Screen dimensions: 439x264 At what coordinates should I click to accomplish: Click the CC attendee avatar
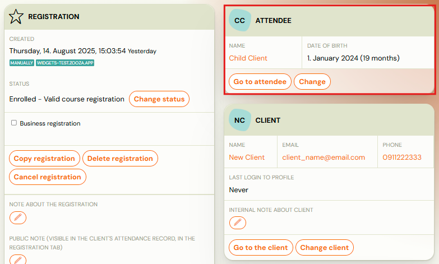click(239, 20)
